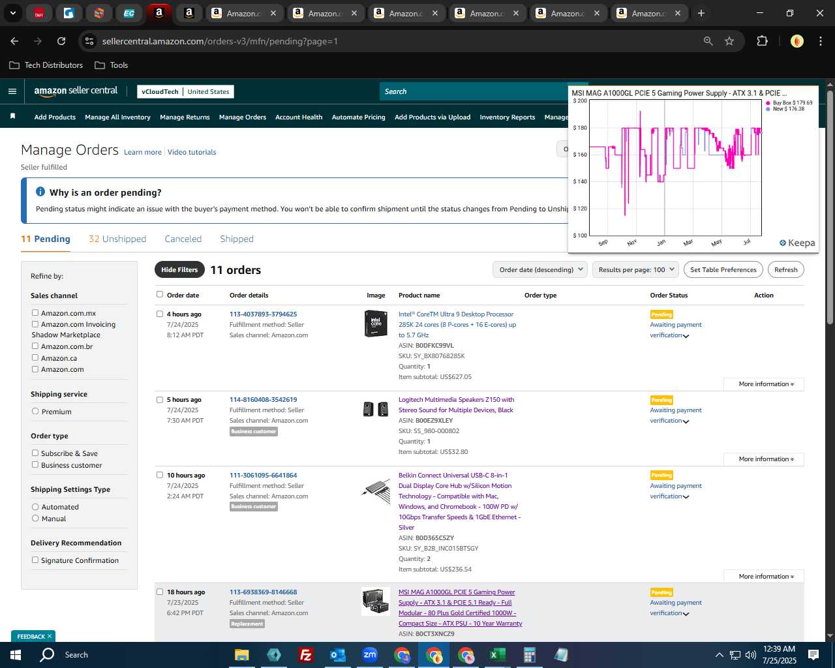Check the Amazon.com.br sales channel filter

tap(35, 346)
